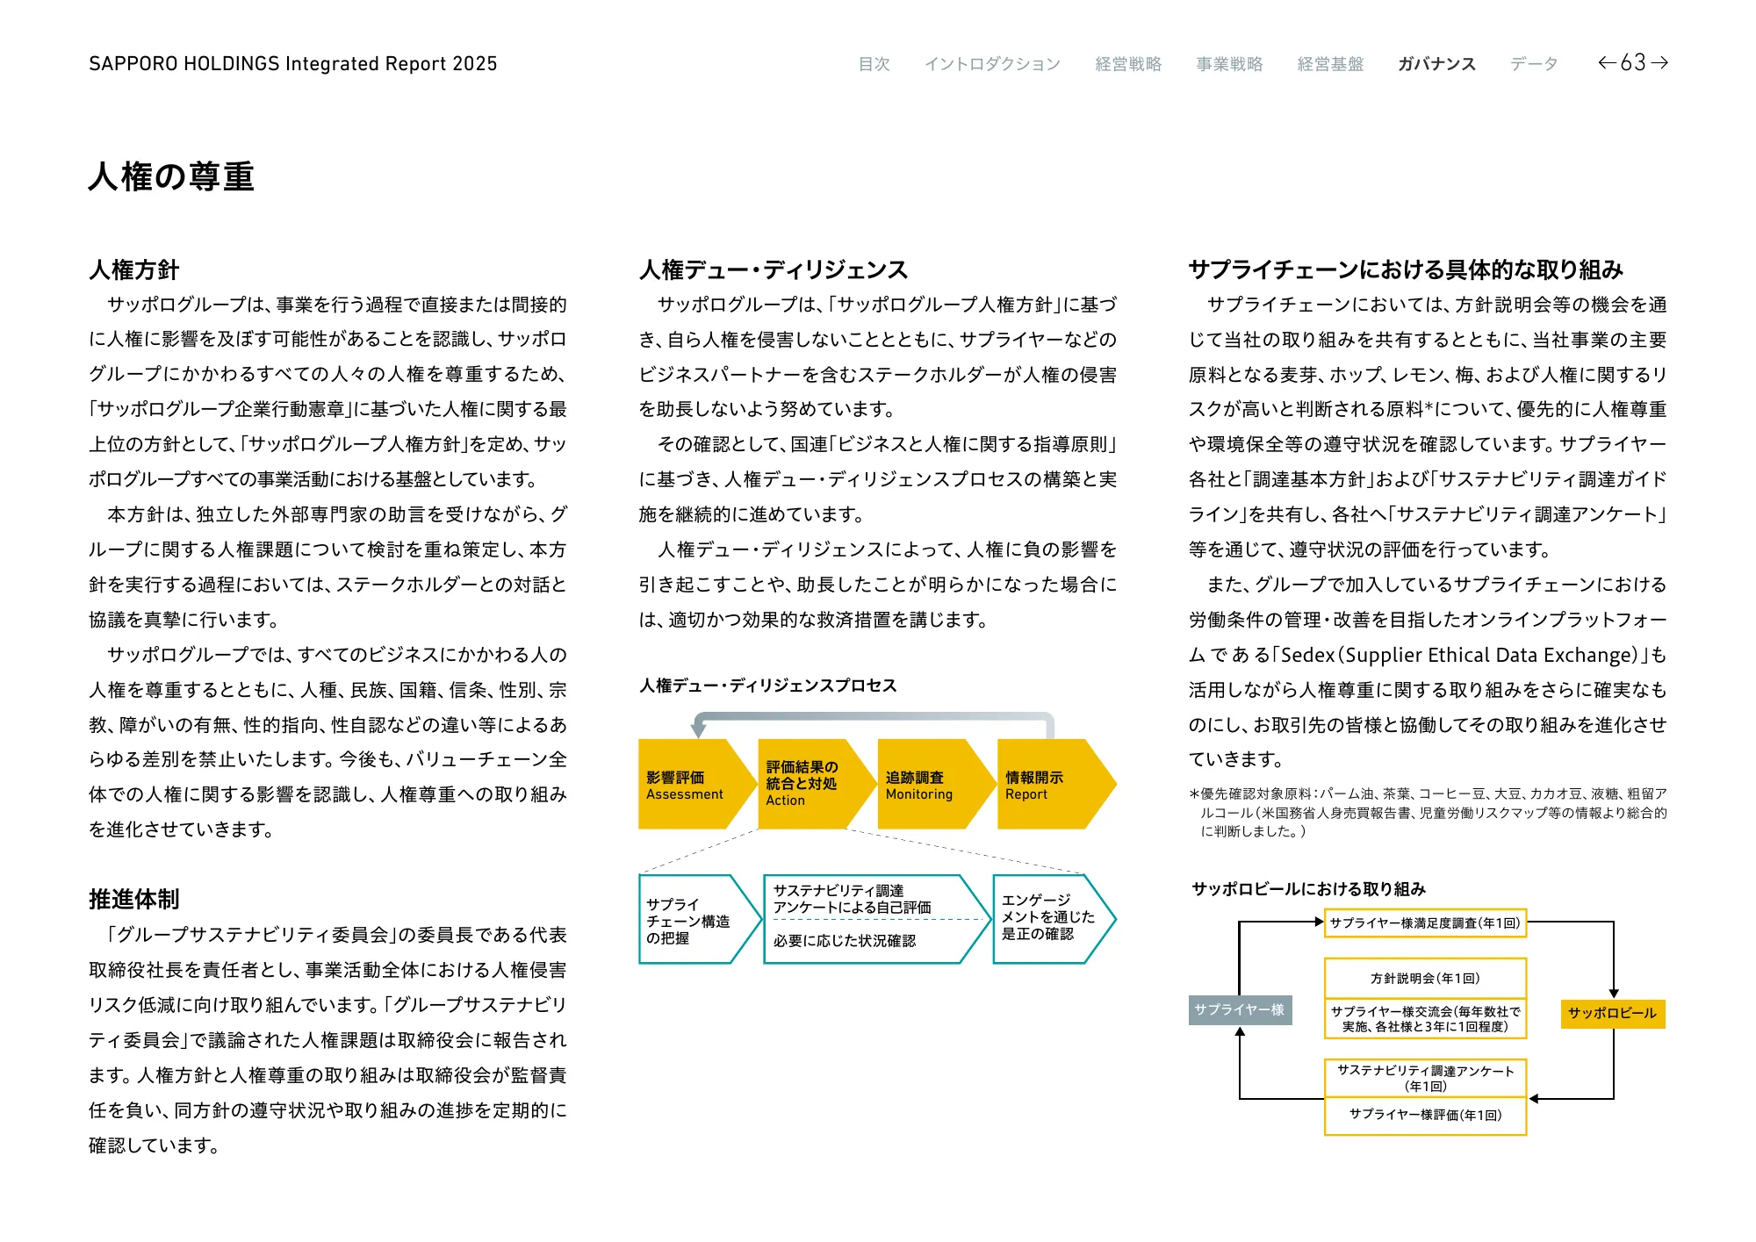Open the データ navigation tab

point(1534,64)
